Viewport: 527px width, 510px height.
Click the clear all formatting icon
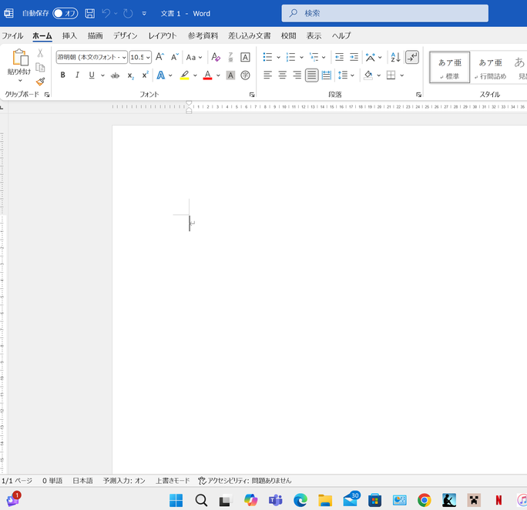(216, 57)
